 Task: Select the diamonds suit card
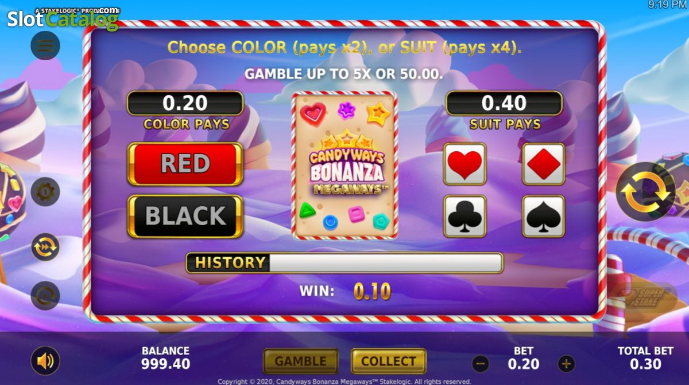click(x=543, y=164)
